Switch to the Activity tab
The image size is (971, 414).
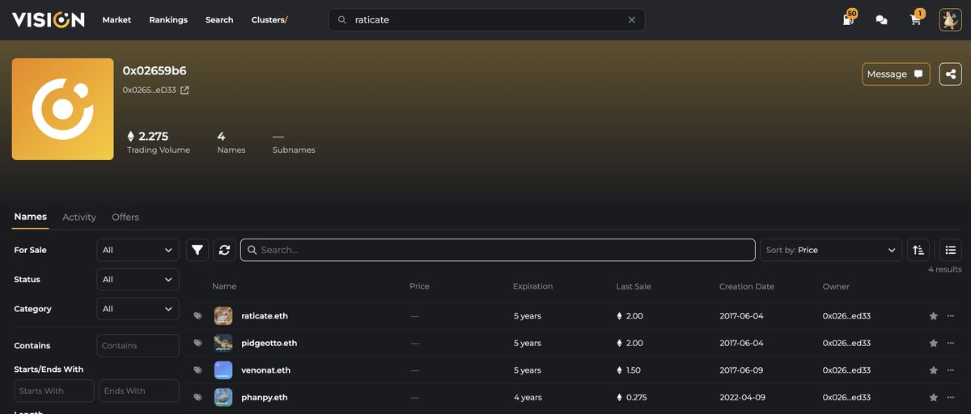click(x=79, y=217)
